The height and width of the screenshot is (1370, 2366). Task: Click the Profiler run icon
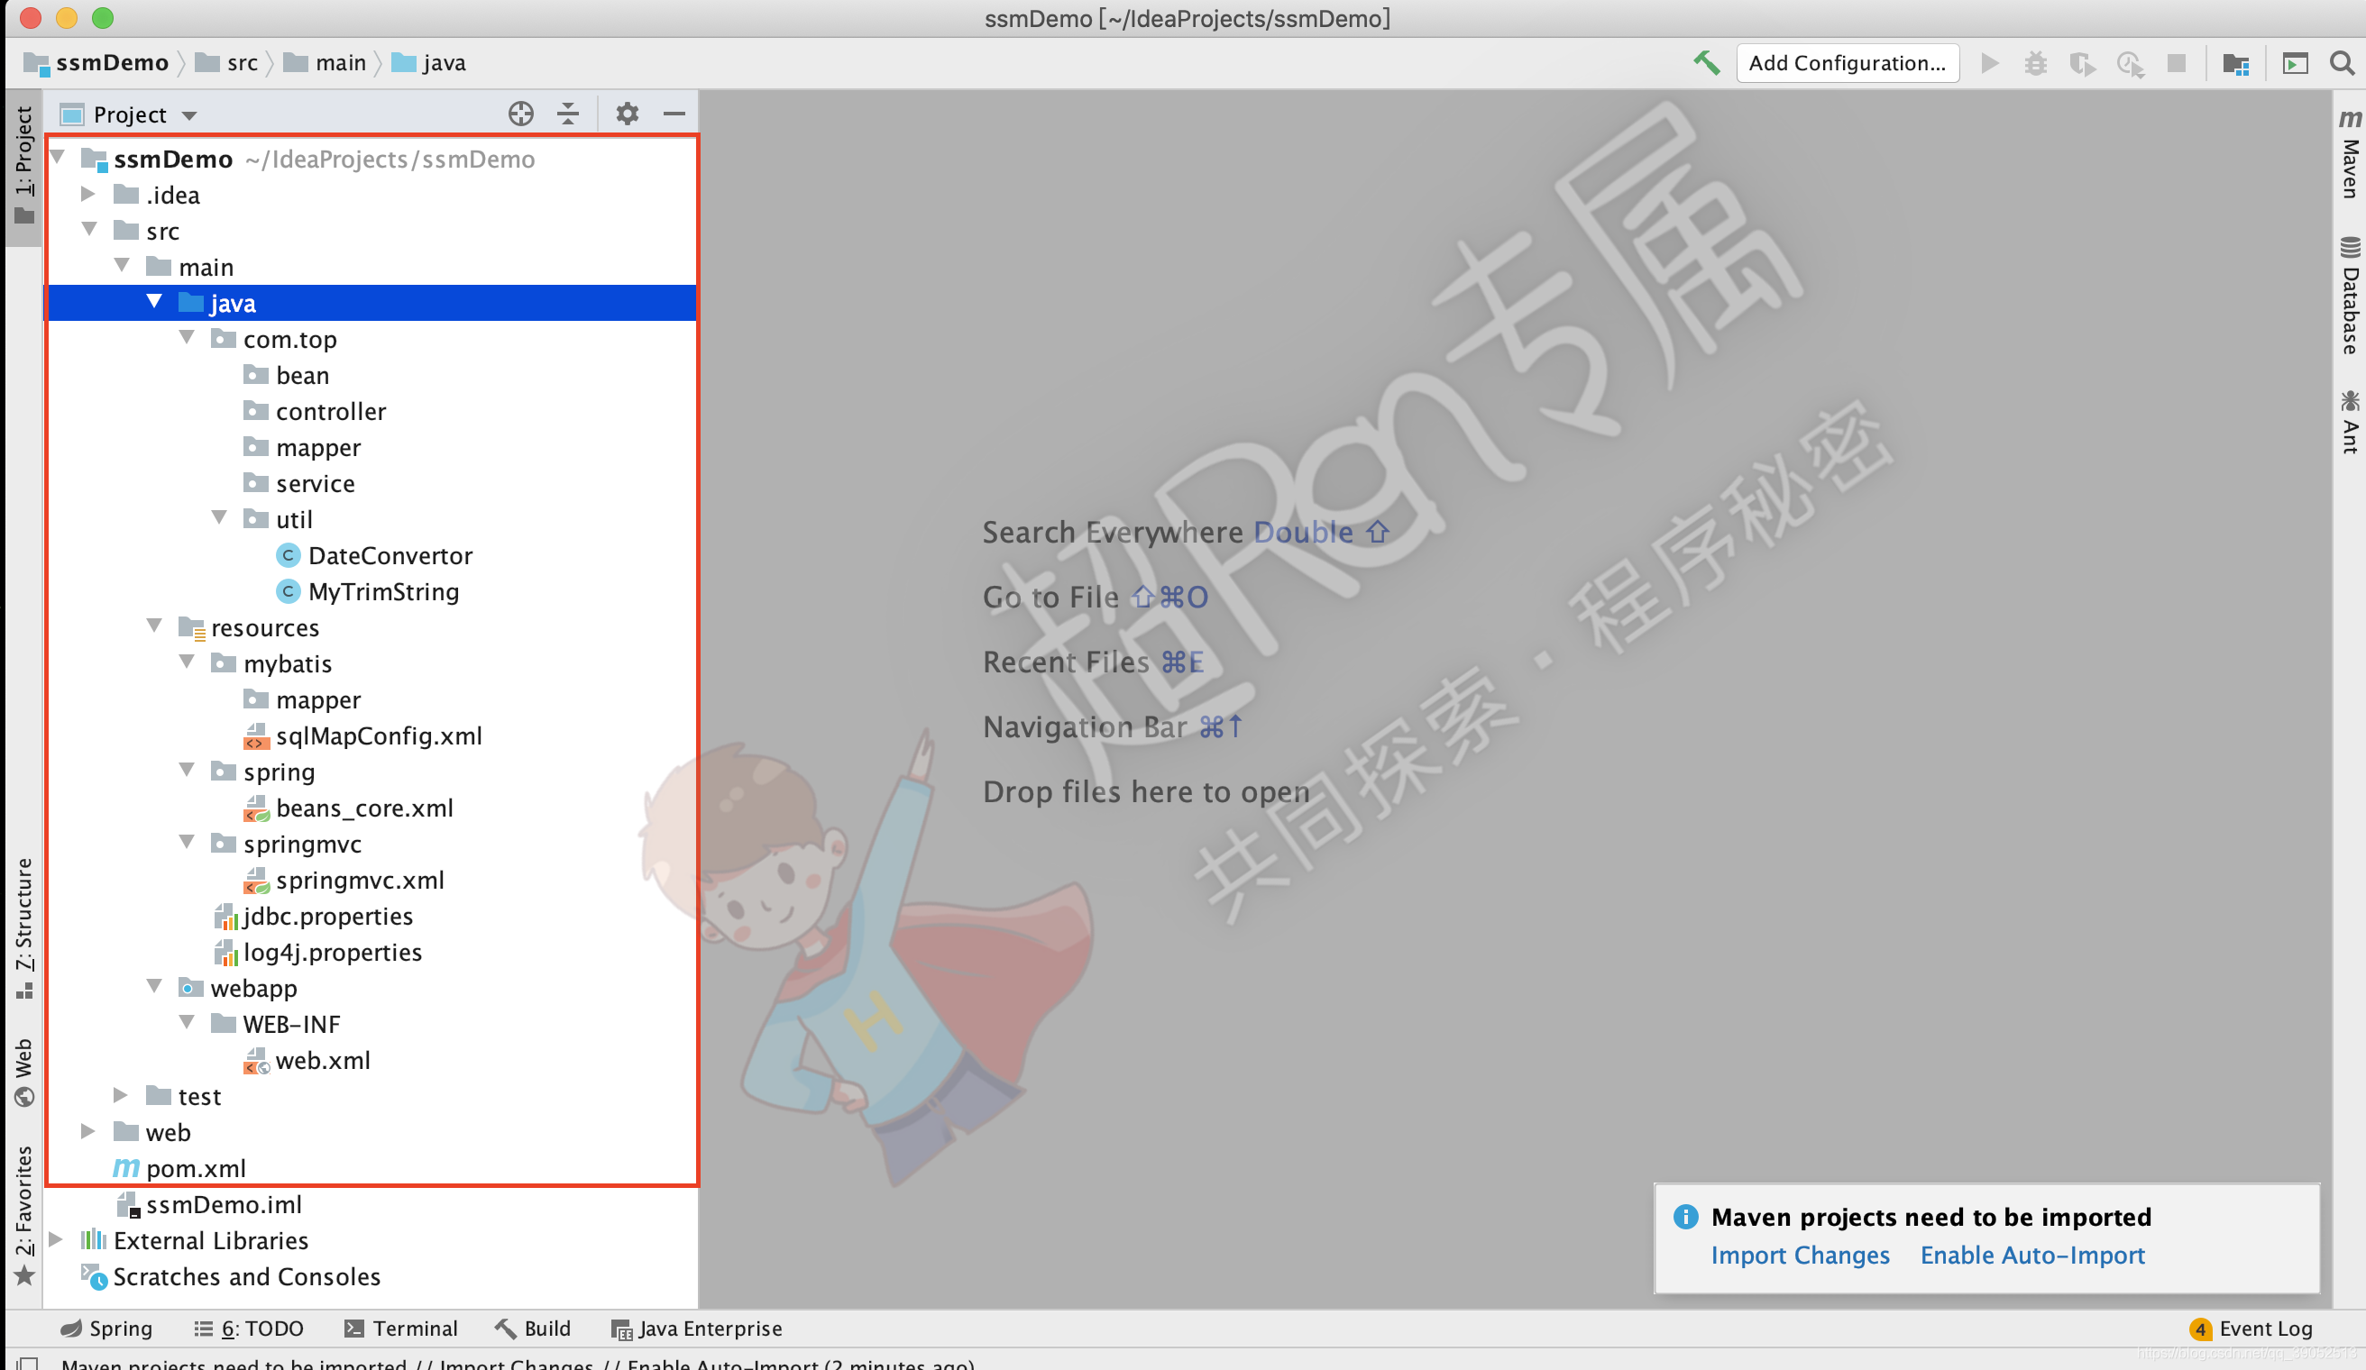point(2130,63)
